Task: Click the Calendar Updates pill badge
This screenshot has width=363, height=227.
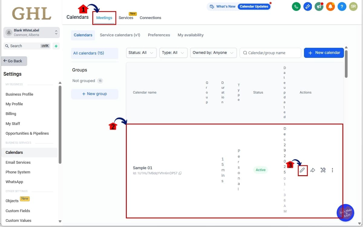Action: click(254, 6)
